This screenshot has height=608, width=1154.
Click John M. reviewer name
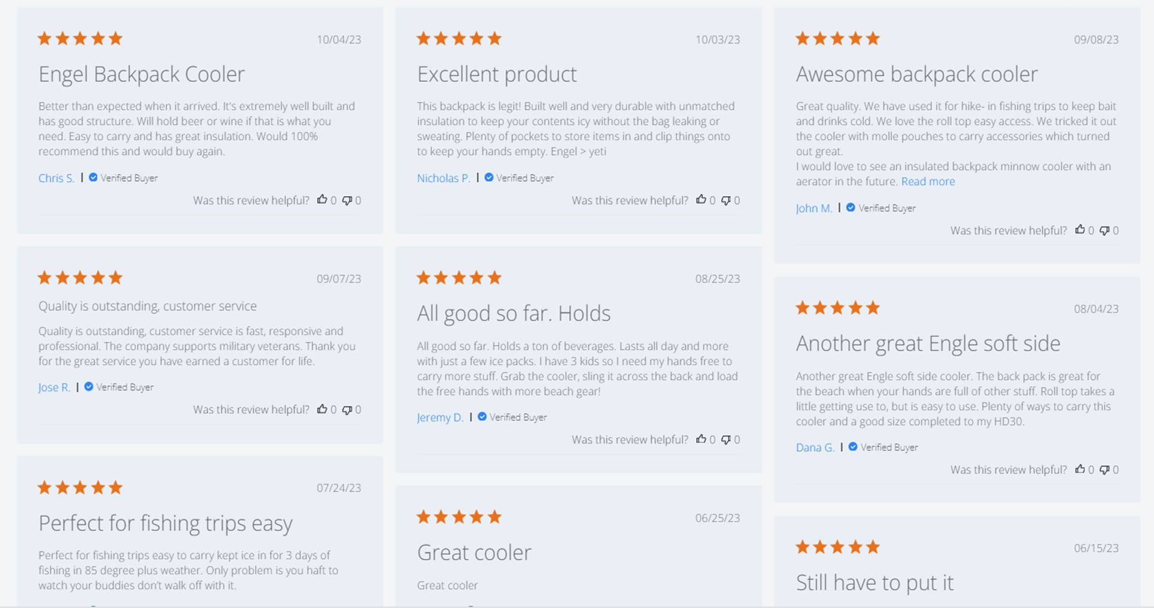(813, 208)
